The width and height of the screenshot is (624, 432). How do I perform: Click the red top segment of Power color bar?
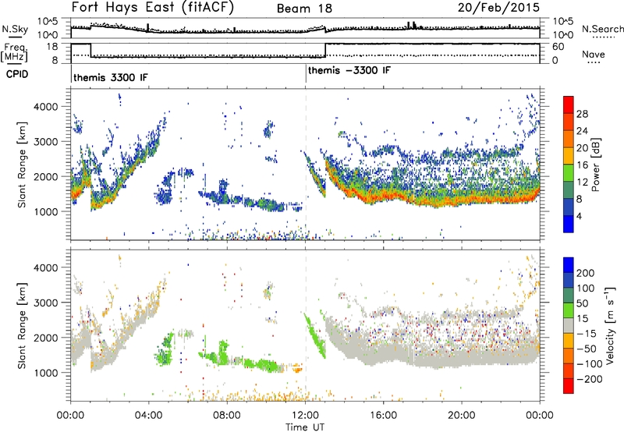pos(569,104)
